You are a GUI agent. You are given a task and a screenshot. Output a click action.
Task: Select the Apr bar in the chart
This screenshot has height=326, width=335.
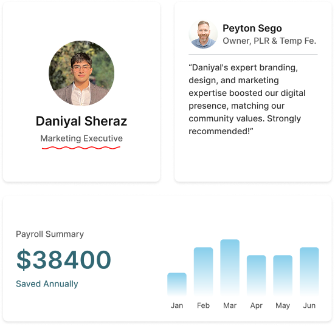coord(257,276)
